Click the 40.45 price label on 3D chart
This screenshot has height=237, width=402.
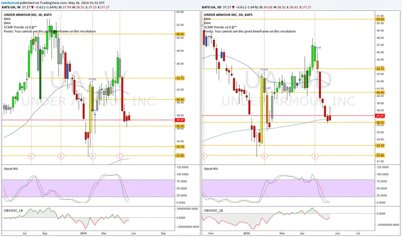[x=380, y=93]
